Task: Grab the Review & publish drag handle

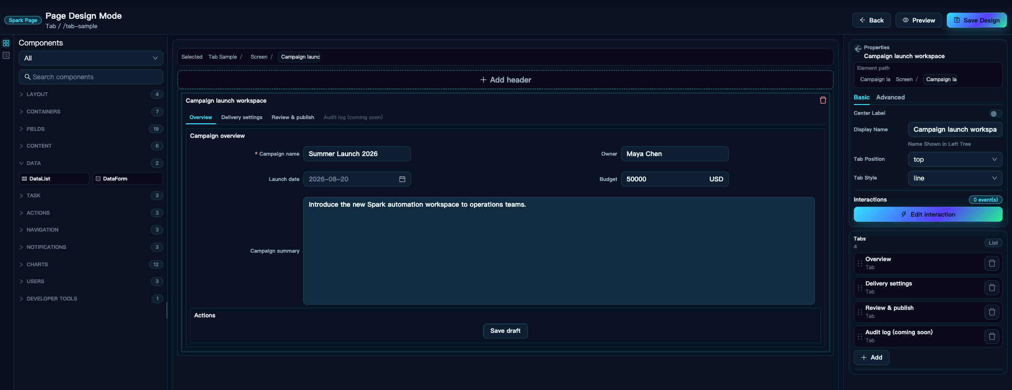Action: point(860,312)
